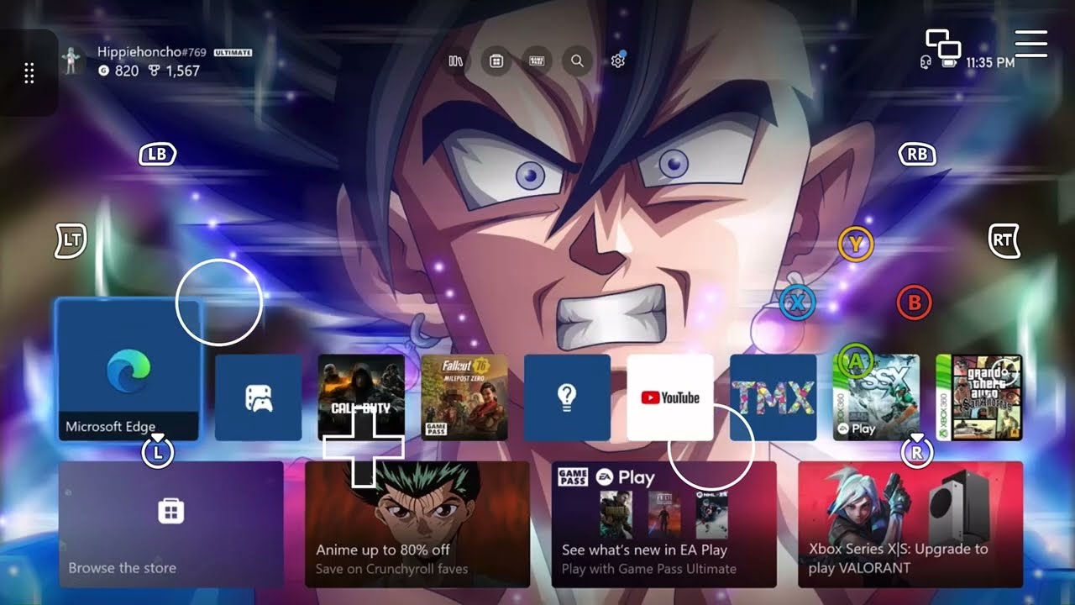The height and width of the screenshot is (605, 1075).
Task: Click the headset status icon
Action: 926,63
